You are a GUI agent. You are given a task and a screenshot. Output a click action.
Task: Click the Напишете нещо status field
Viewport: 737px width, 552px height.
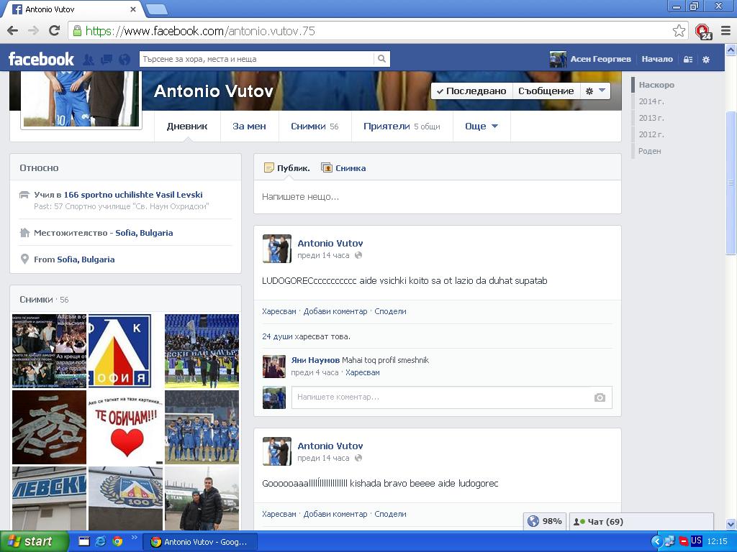click(x=437, y=197)
